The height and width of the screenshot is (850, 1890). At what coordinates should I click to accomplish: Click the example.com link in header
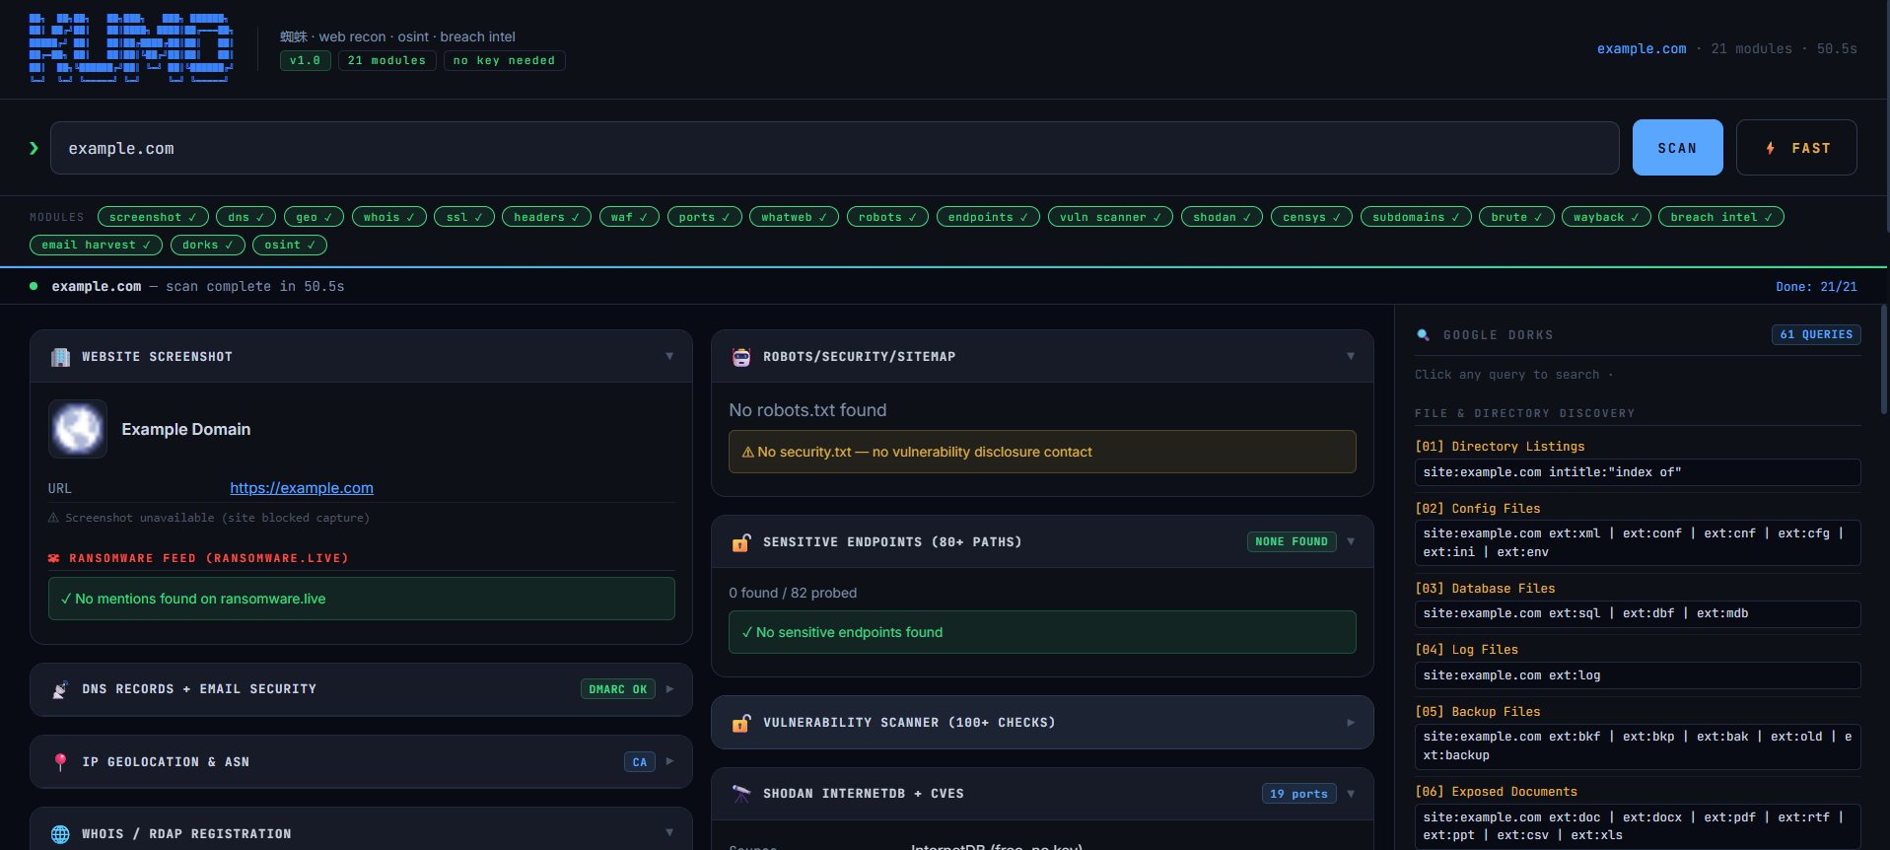[x=1642, y=48]
